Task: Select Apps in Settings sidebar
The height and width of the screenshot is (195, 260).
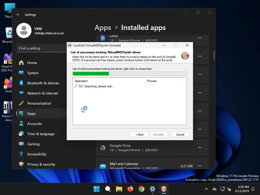Action: point(41,113)
